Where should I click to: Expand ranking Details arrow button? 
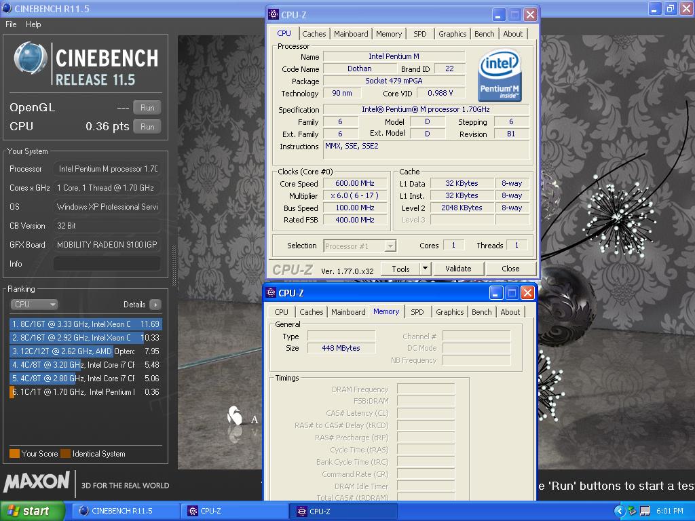click(155, 305)
